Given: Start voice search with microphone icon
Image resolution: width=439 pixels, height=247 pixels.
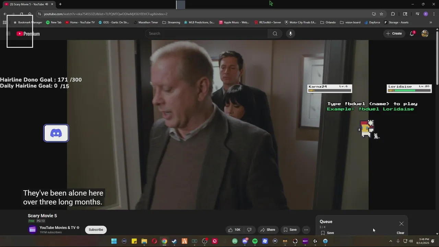Looking at the screenshot, I should pyautogui.click(x=290, y=34).
